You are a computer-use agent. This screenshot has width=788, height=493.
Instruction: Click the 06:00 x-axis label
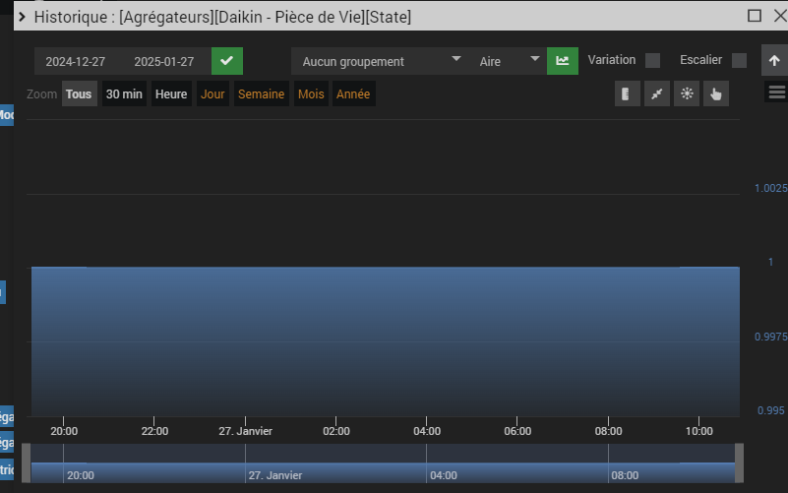[x=517, y=431]
